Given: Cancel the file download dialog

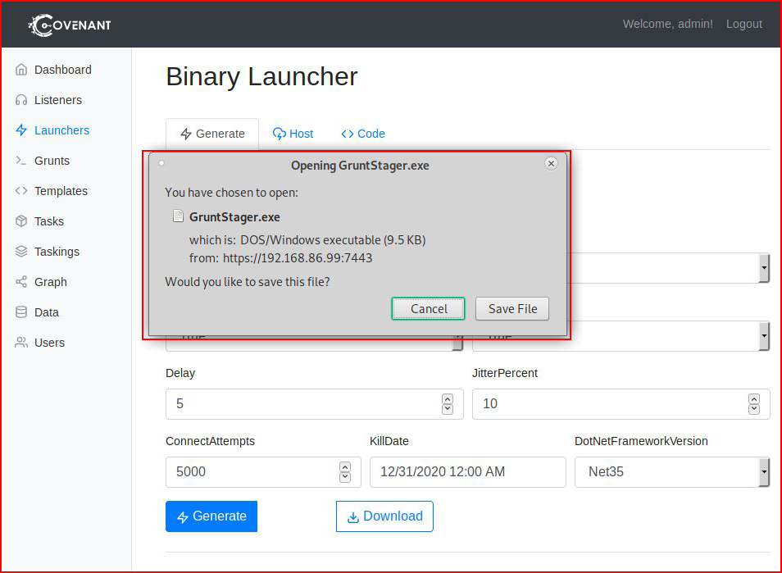Looking at the screenshot, I should click(429, 309).
